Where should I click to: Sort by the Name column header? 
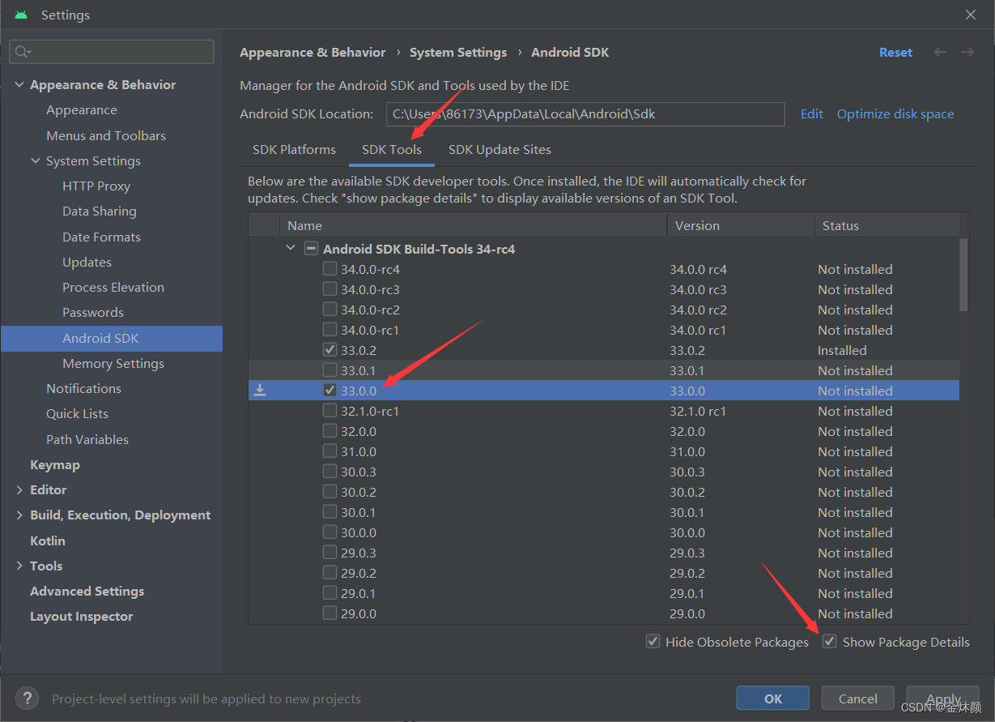tap(474, 225)
